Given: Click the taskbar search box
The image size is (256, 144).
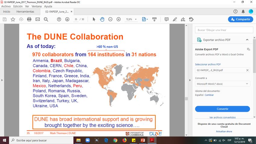Looking at the screenshot, I should tap(41, 140).
